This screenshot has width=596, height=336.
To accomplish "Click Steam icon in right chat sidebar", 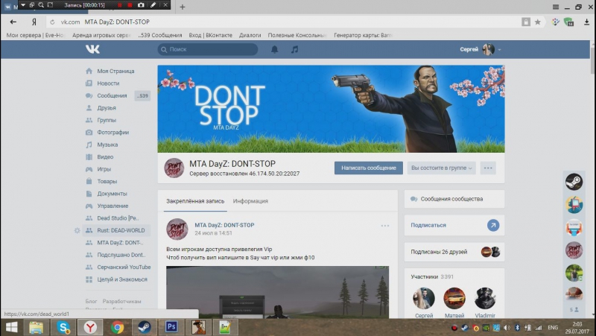I will (x=574, y=182).
